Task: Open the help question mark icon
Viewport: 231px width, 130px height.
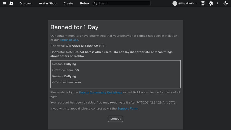Action: tap(218, 3)
